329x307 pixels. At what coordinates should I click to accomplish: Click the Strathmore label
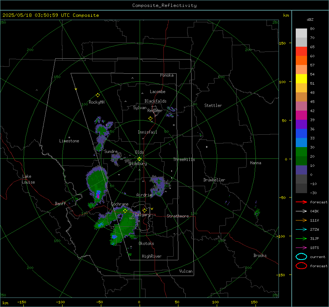pyautogui.click(x=178, y=216)
